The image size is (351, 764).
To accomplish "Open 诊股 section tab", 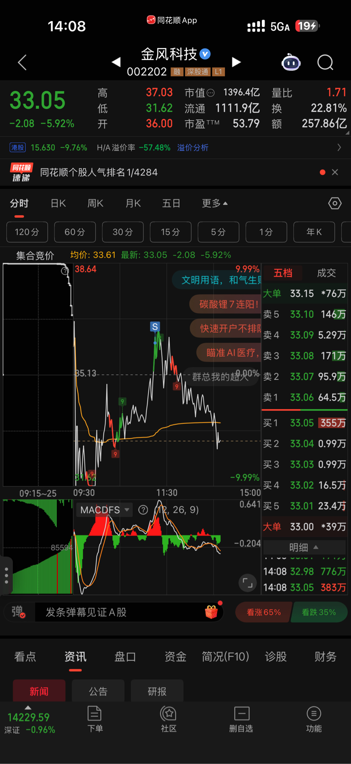I will click(x=276, y=656).
